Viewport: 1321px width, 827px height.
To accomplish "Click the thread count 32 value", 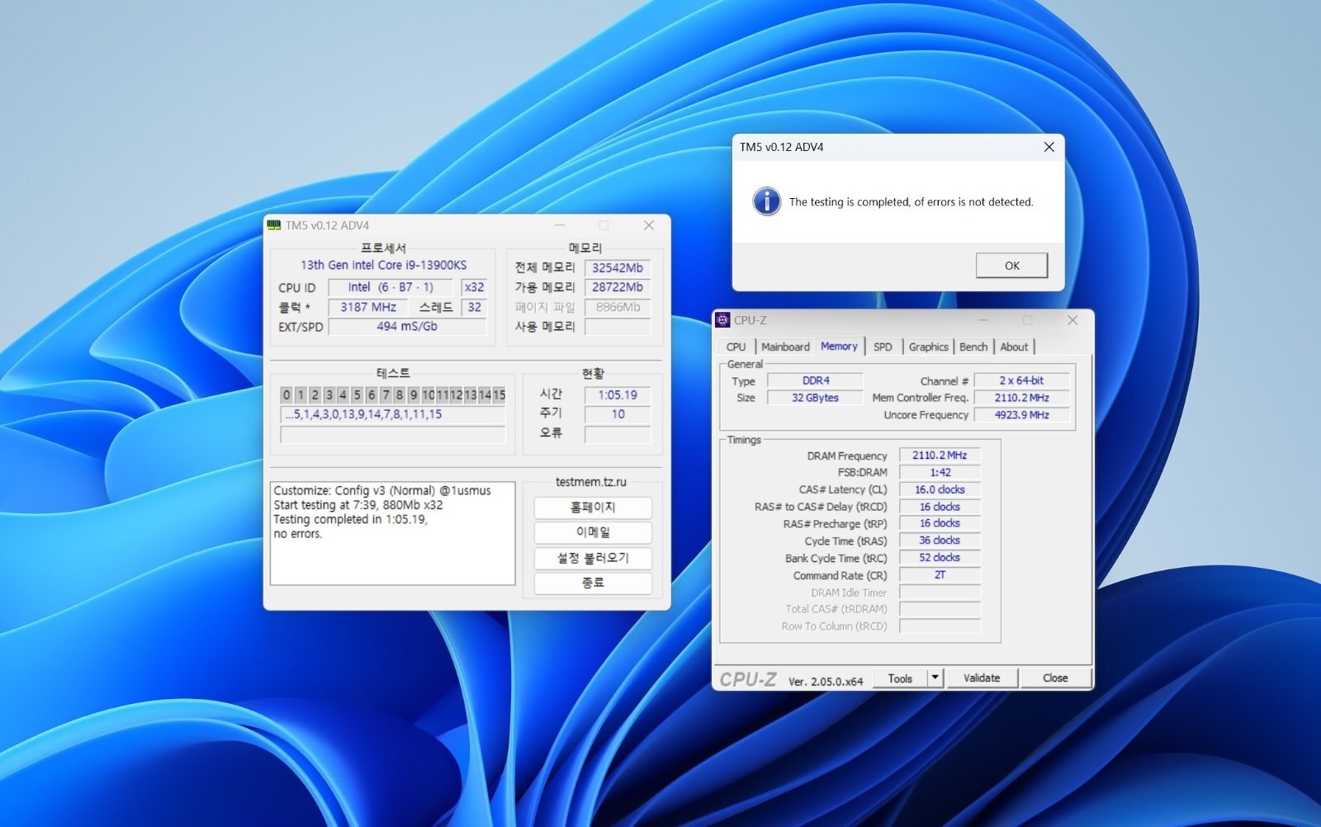I will click(x=474, y=307).
